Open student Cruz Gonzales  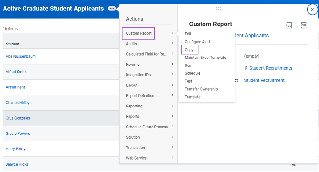(18, 118)
